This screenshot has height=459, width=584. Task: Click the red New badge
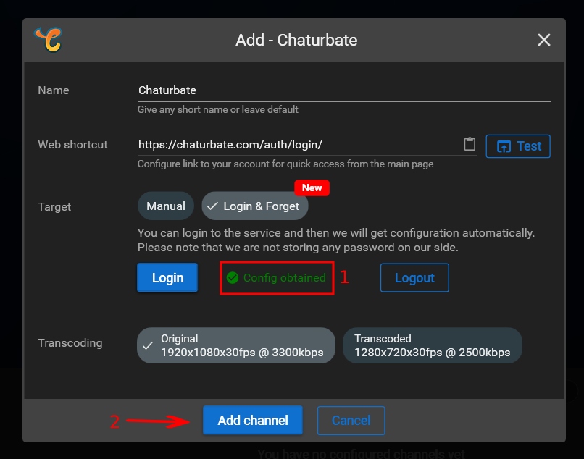click(x=312, y=188)
